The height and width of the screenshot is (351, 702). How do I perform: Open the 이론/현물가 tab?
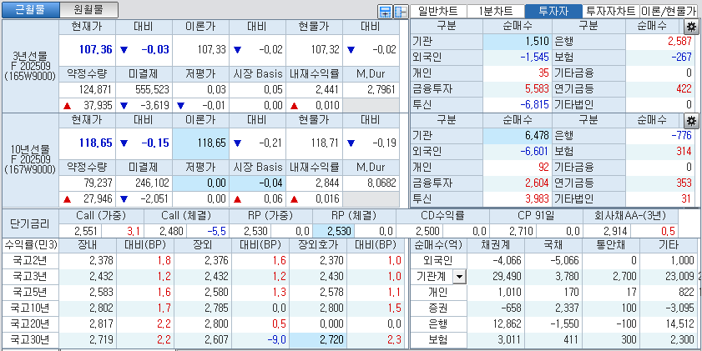coord(670,11)
